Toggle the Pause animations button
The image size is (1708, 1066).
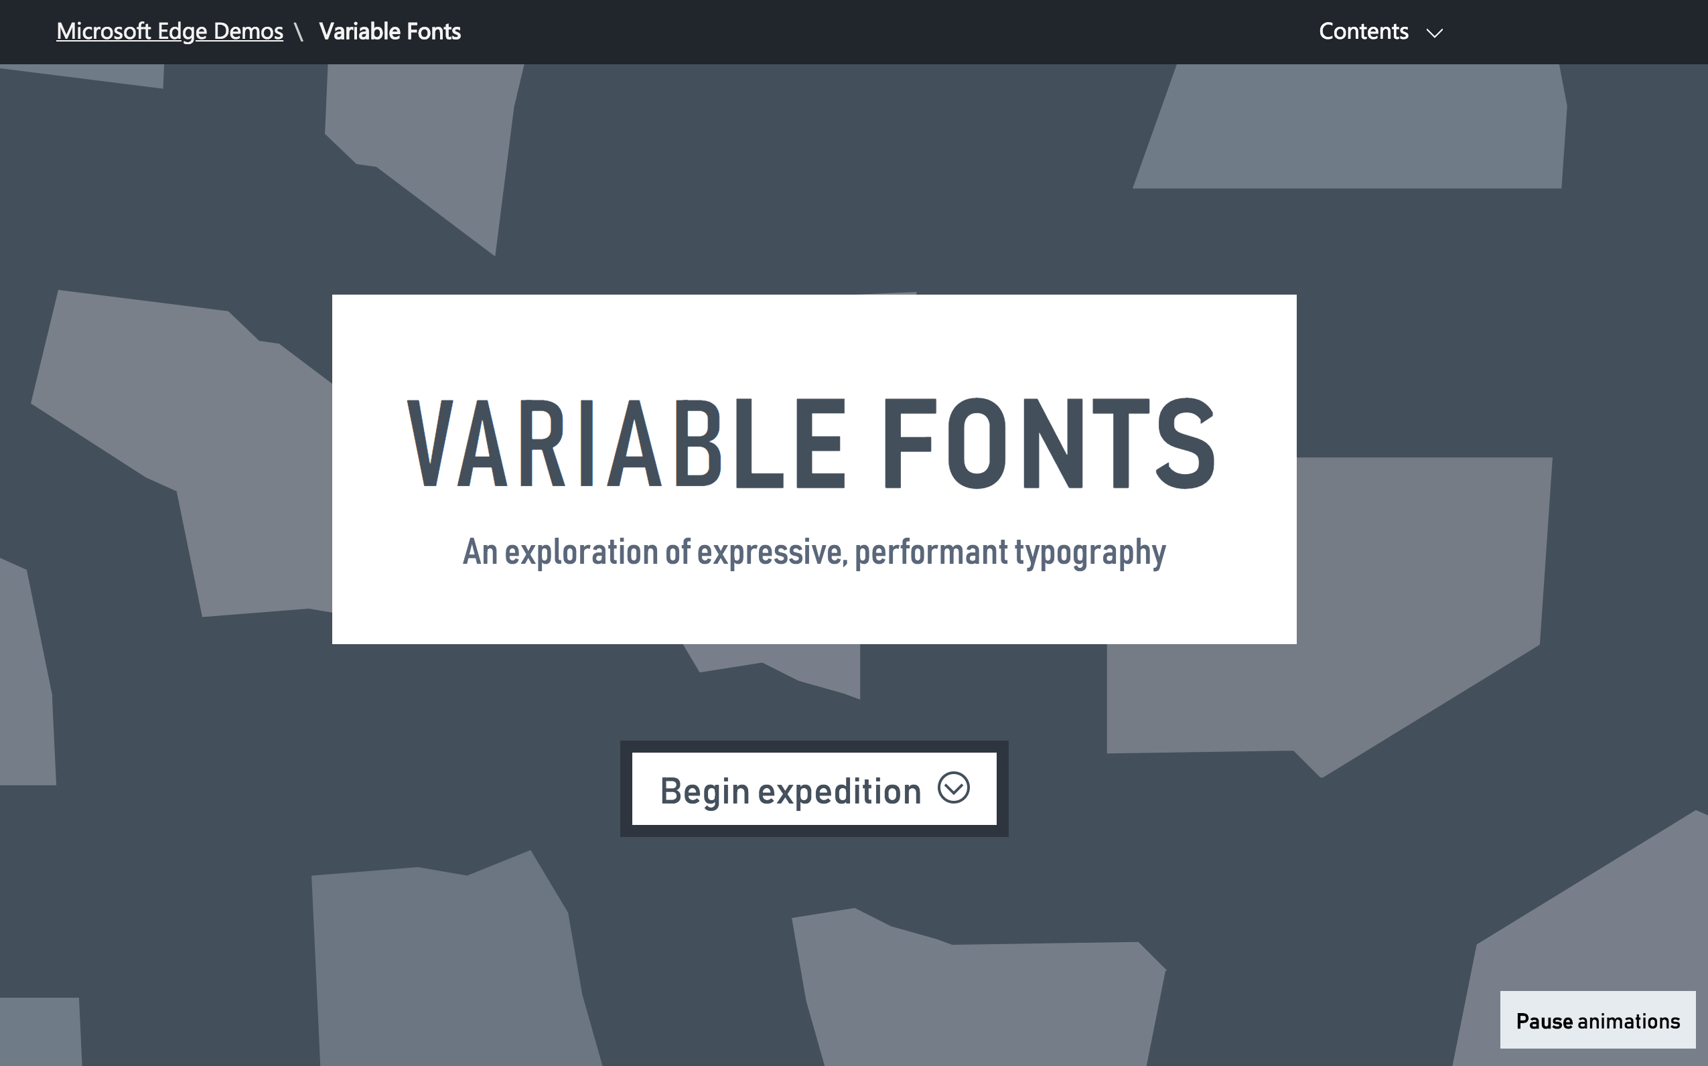pyautogui.click(x=1597, y=1020)
